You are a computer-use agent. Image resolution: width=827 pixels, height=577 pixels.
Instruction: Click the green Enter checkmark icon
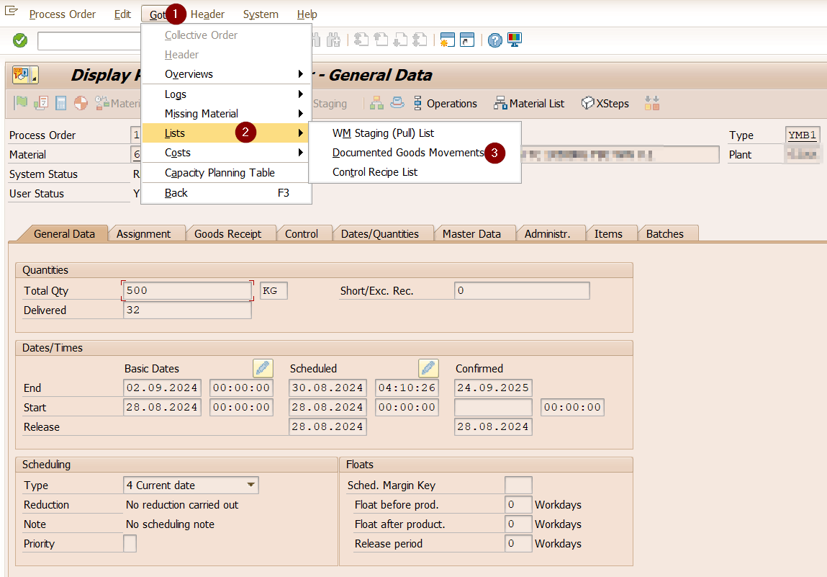20,40
